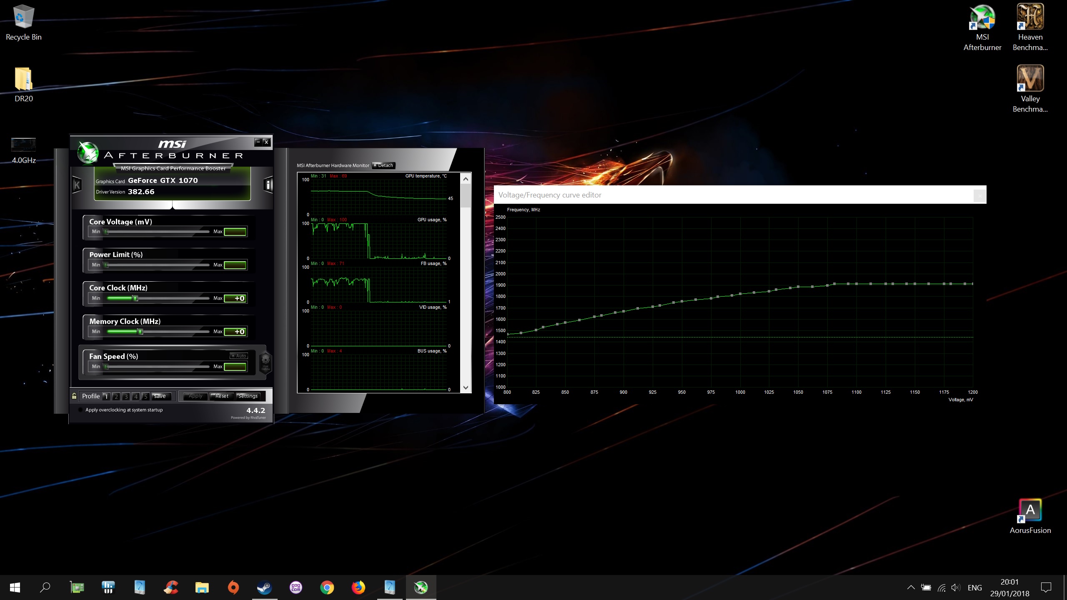
Task: Open the graphics card taskbar icon
Action: [77, 587]
